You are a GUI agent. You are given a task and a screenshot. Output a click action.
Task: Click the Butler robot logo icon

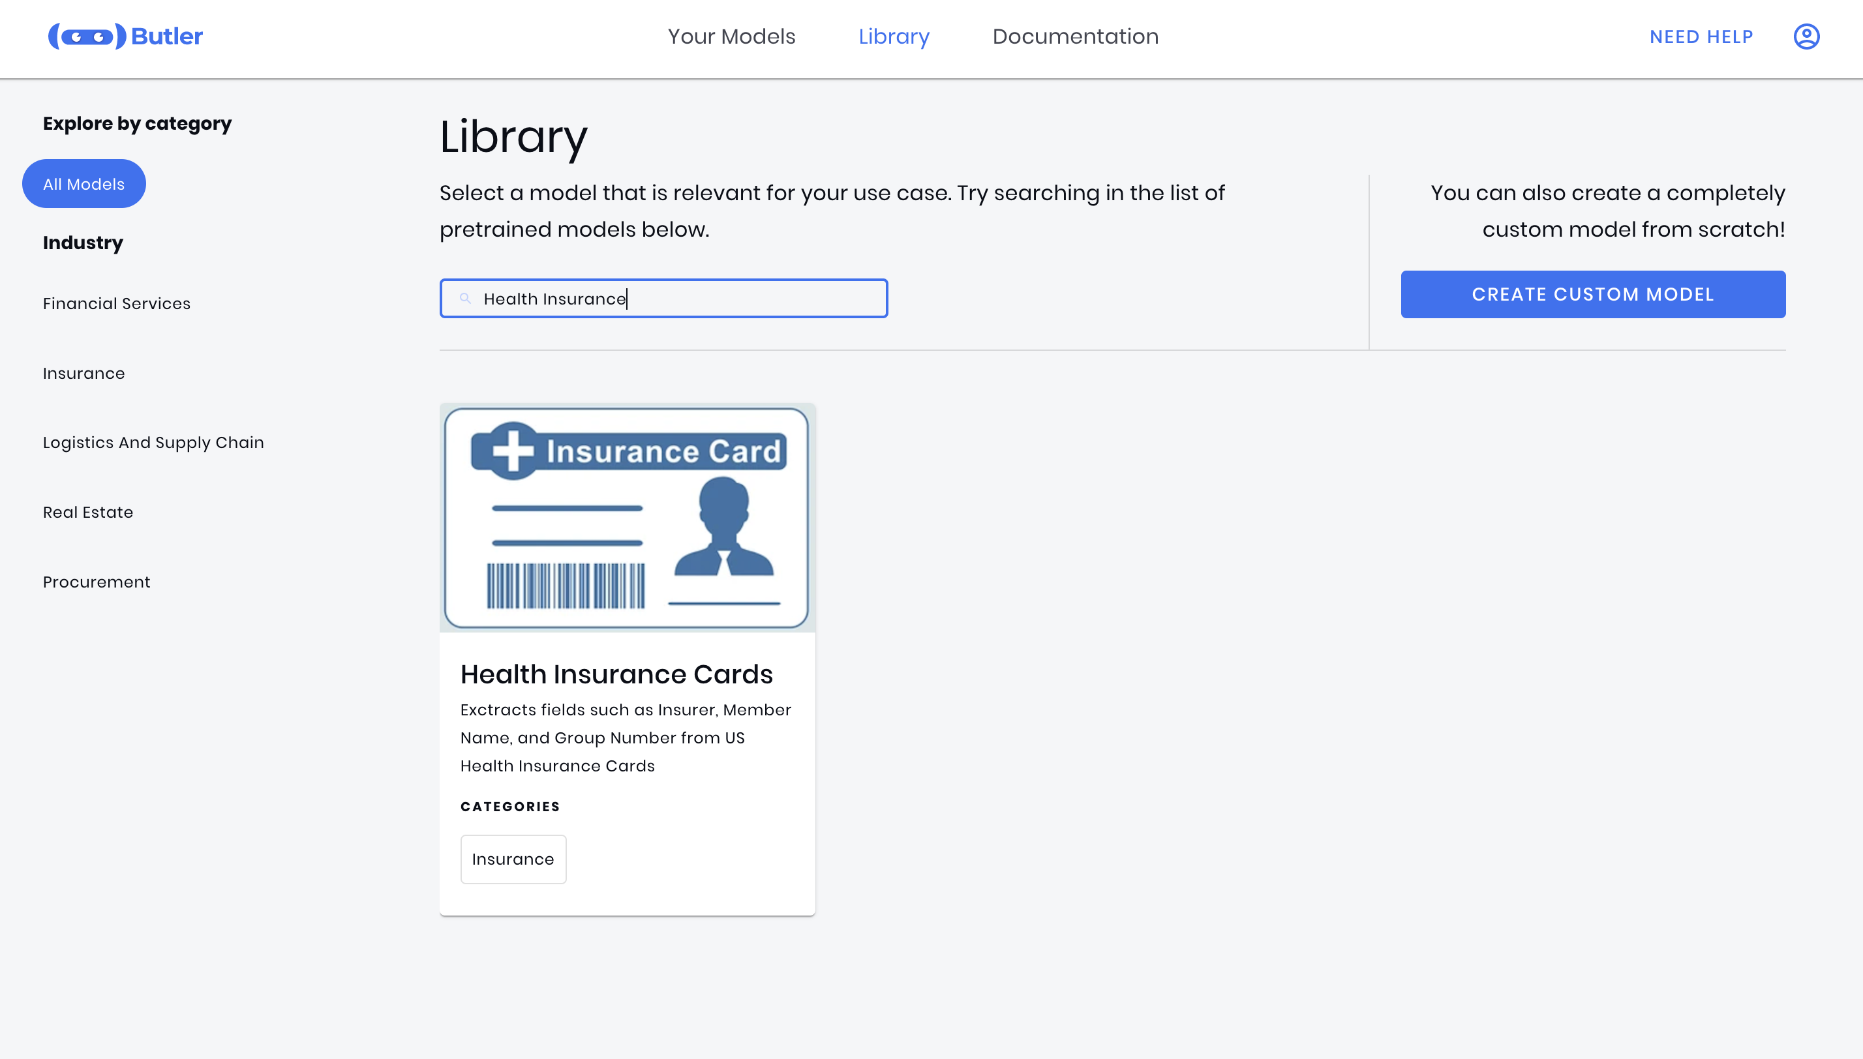tap(87, 37)
